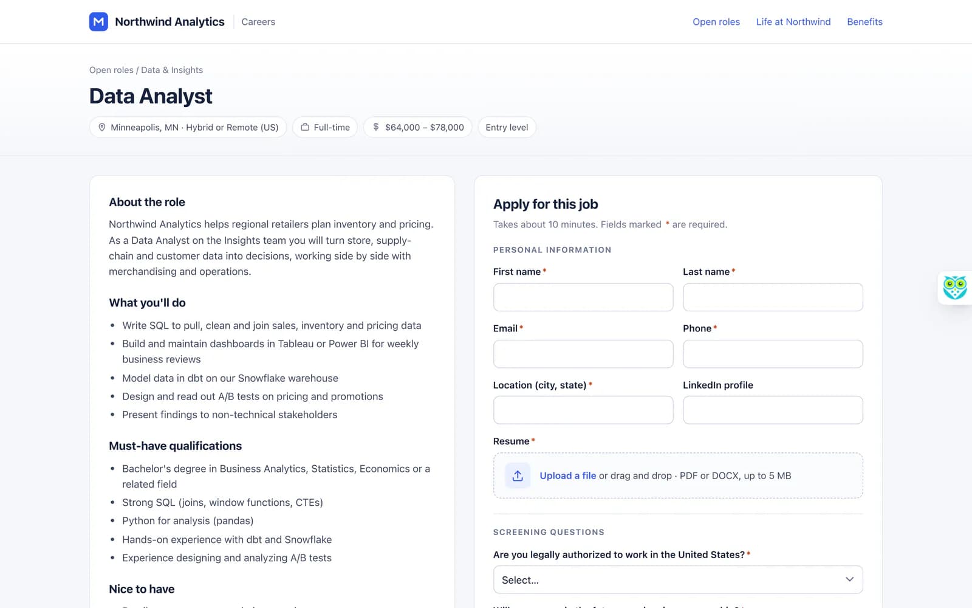Click the Full-time tag text
Viewport: 972px width, 608px height.
click(332, 127)
